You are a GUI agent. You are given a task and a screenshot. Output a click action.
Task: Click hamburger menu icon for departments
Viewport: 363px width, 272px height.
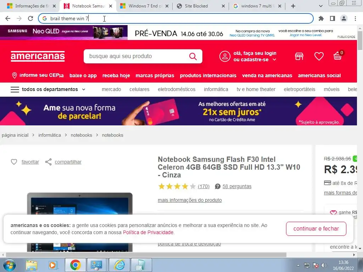coord(15,90)
